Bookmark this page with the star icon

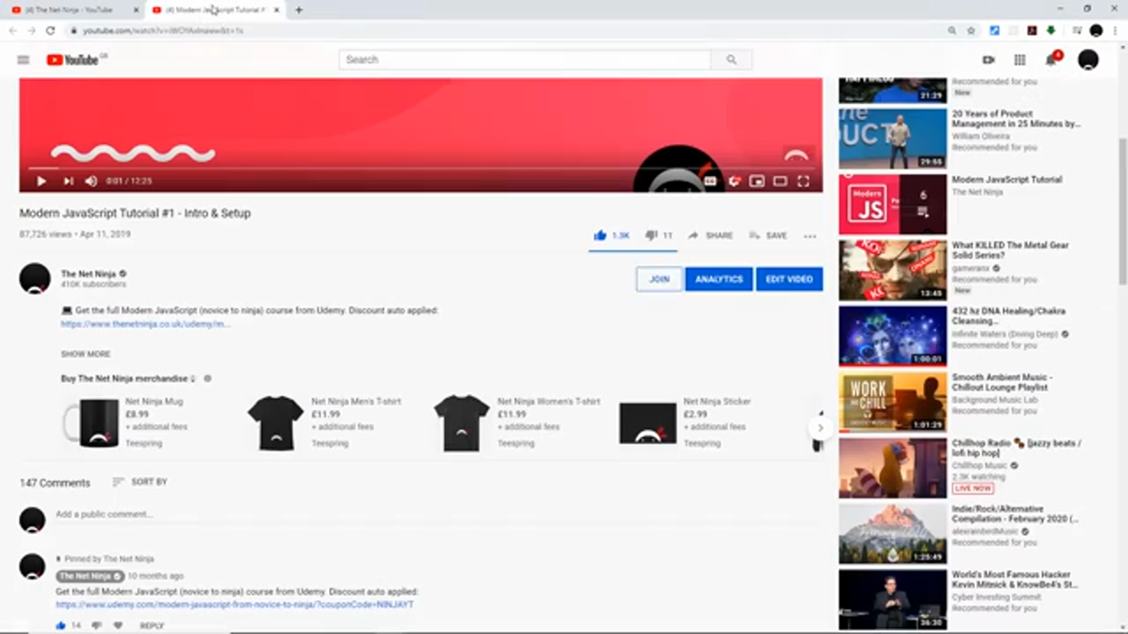click(x=971, y=31)
